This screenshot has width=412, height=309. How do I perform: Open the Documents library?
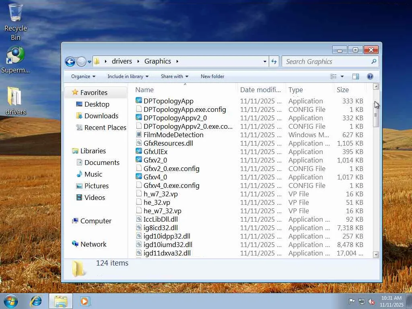102,163
